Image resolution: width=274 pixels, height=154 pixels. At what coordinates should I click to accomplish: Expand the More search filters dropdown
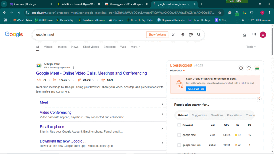(x=135, y=47)
